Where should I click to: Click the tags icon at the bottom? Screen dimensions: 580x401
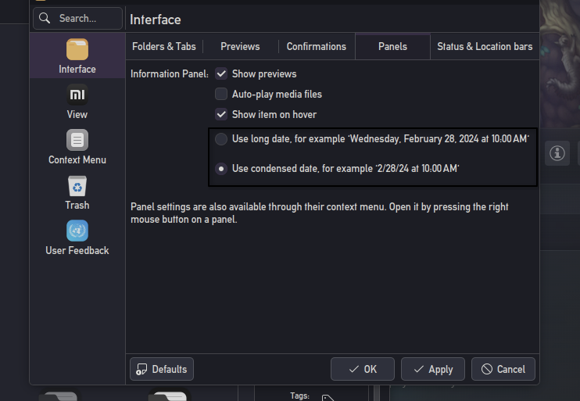pyautogui.click(x=328, y=398)
